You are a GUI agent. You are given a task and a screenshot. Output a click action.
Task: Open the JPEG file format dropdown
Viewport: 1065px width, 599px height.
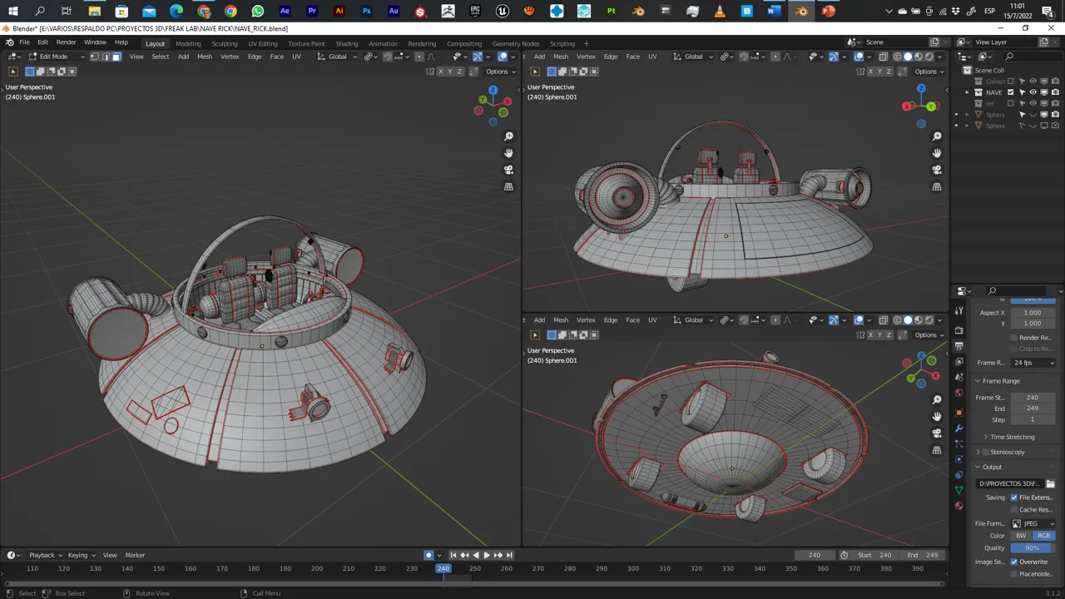coord(1033,523)
